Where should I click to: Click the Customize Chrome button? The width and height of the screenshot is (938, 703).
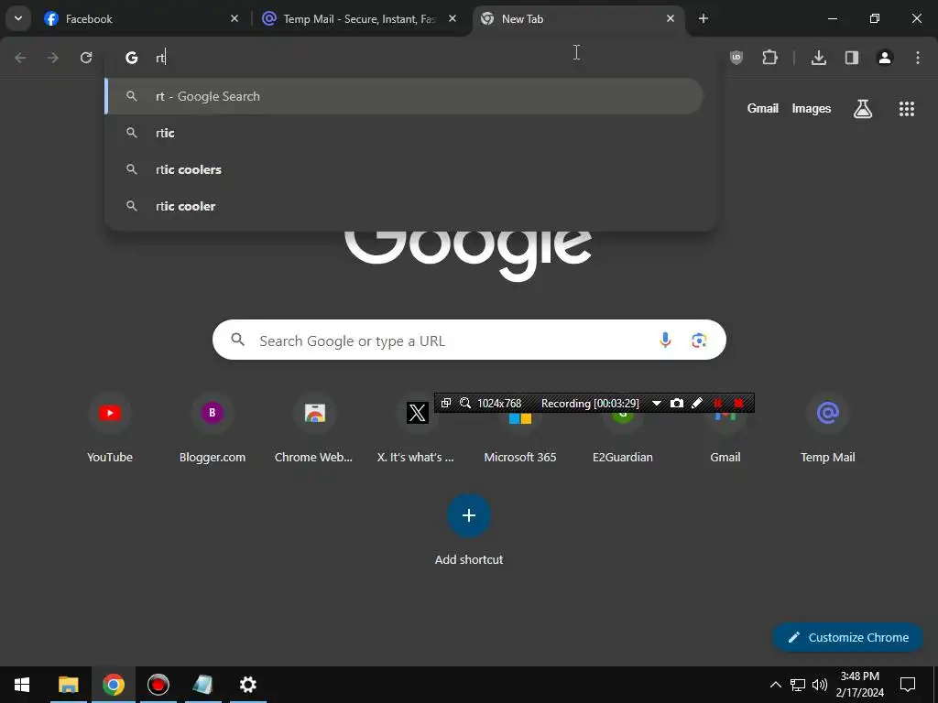tap(848, 637)
